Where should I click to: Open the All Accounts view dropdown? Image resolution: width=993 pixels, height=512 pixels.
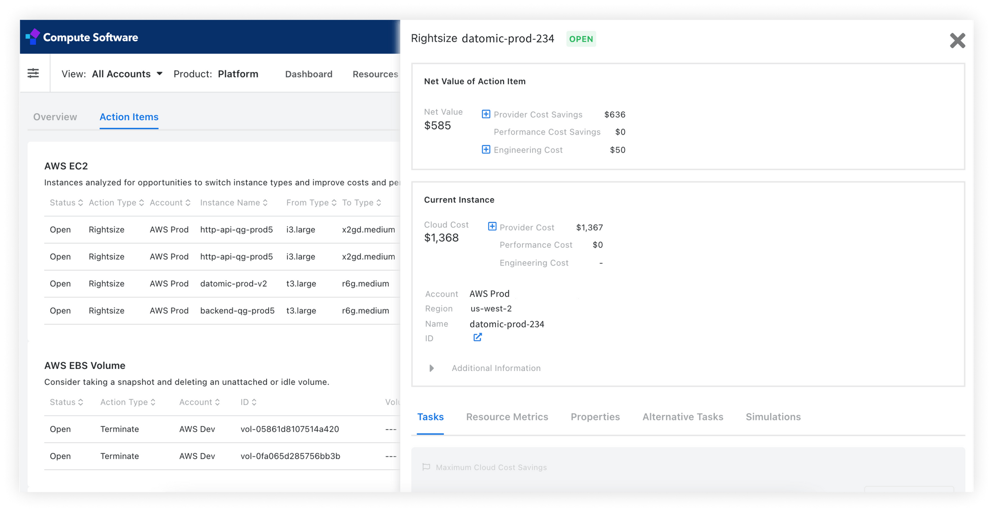coord(127,74)
